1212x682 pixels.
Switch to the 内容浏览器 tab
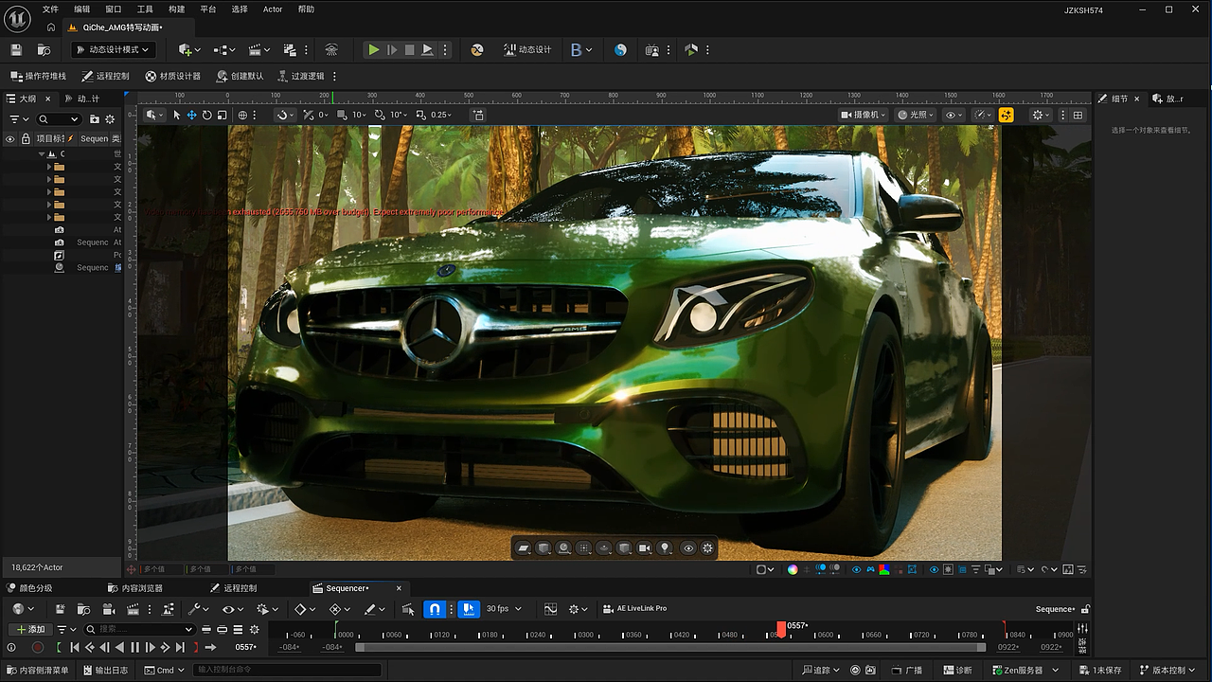(135, 588)
